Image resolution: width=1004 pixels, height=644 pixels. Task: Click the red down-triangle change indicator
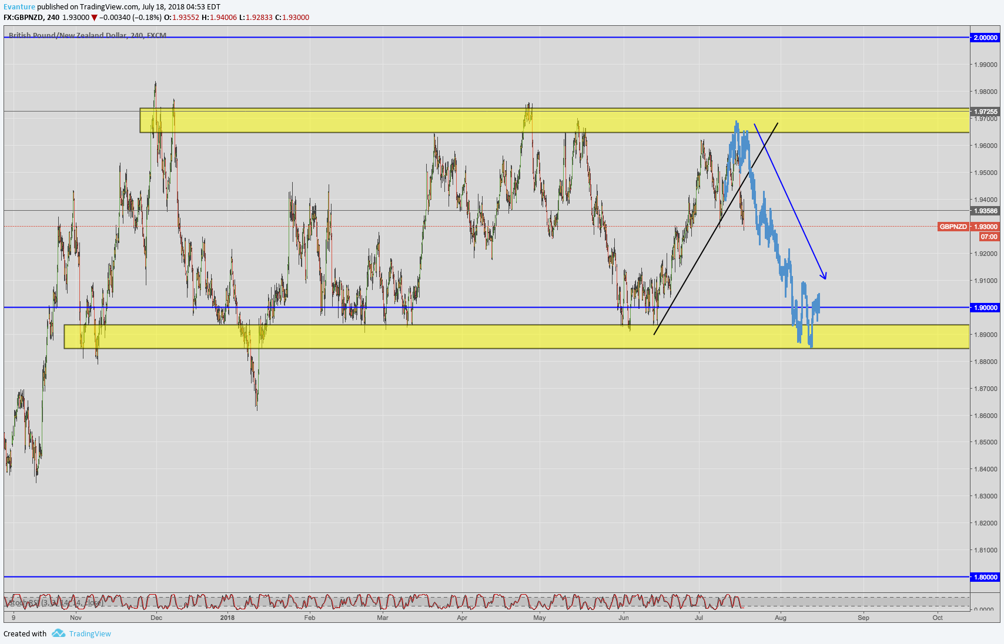94,18
